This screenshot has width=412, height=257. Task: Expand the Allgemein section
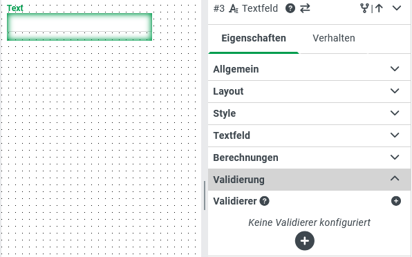(x=309, y=69)
